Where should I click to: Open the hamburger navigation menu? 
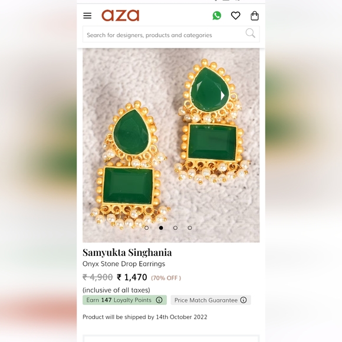[87, 16]
